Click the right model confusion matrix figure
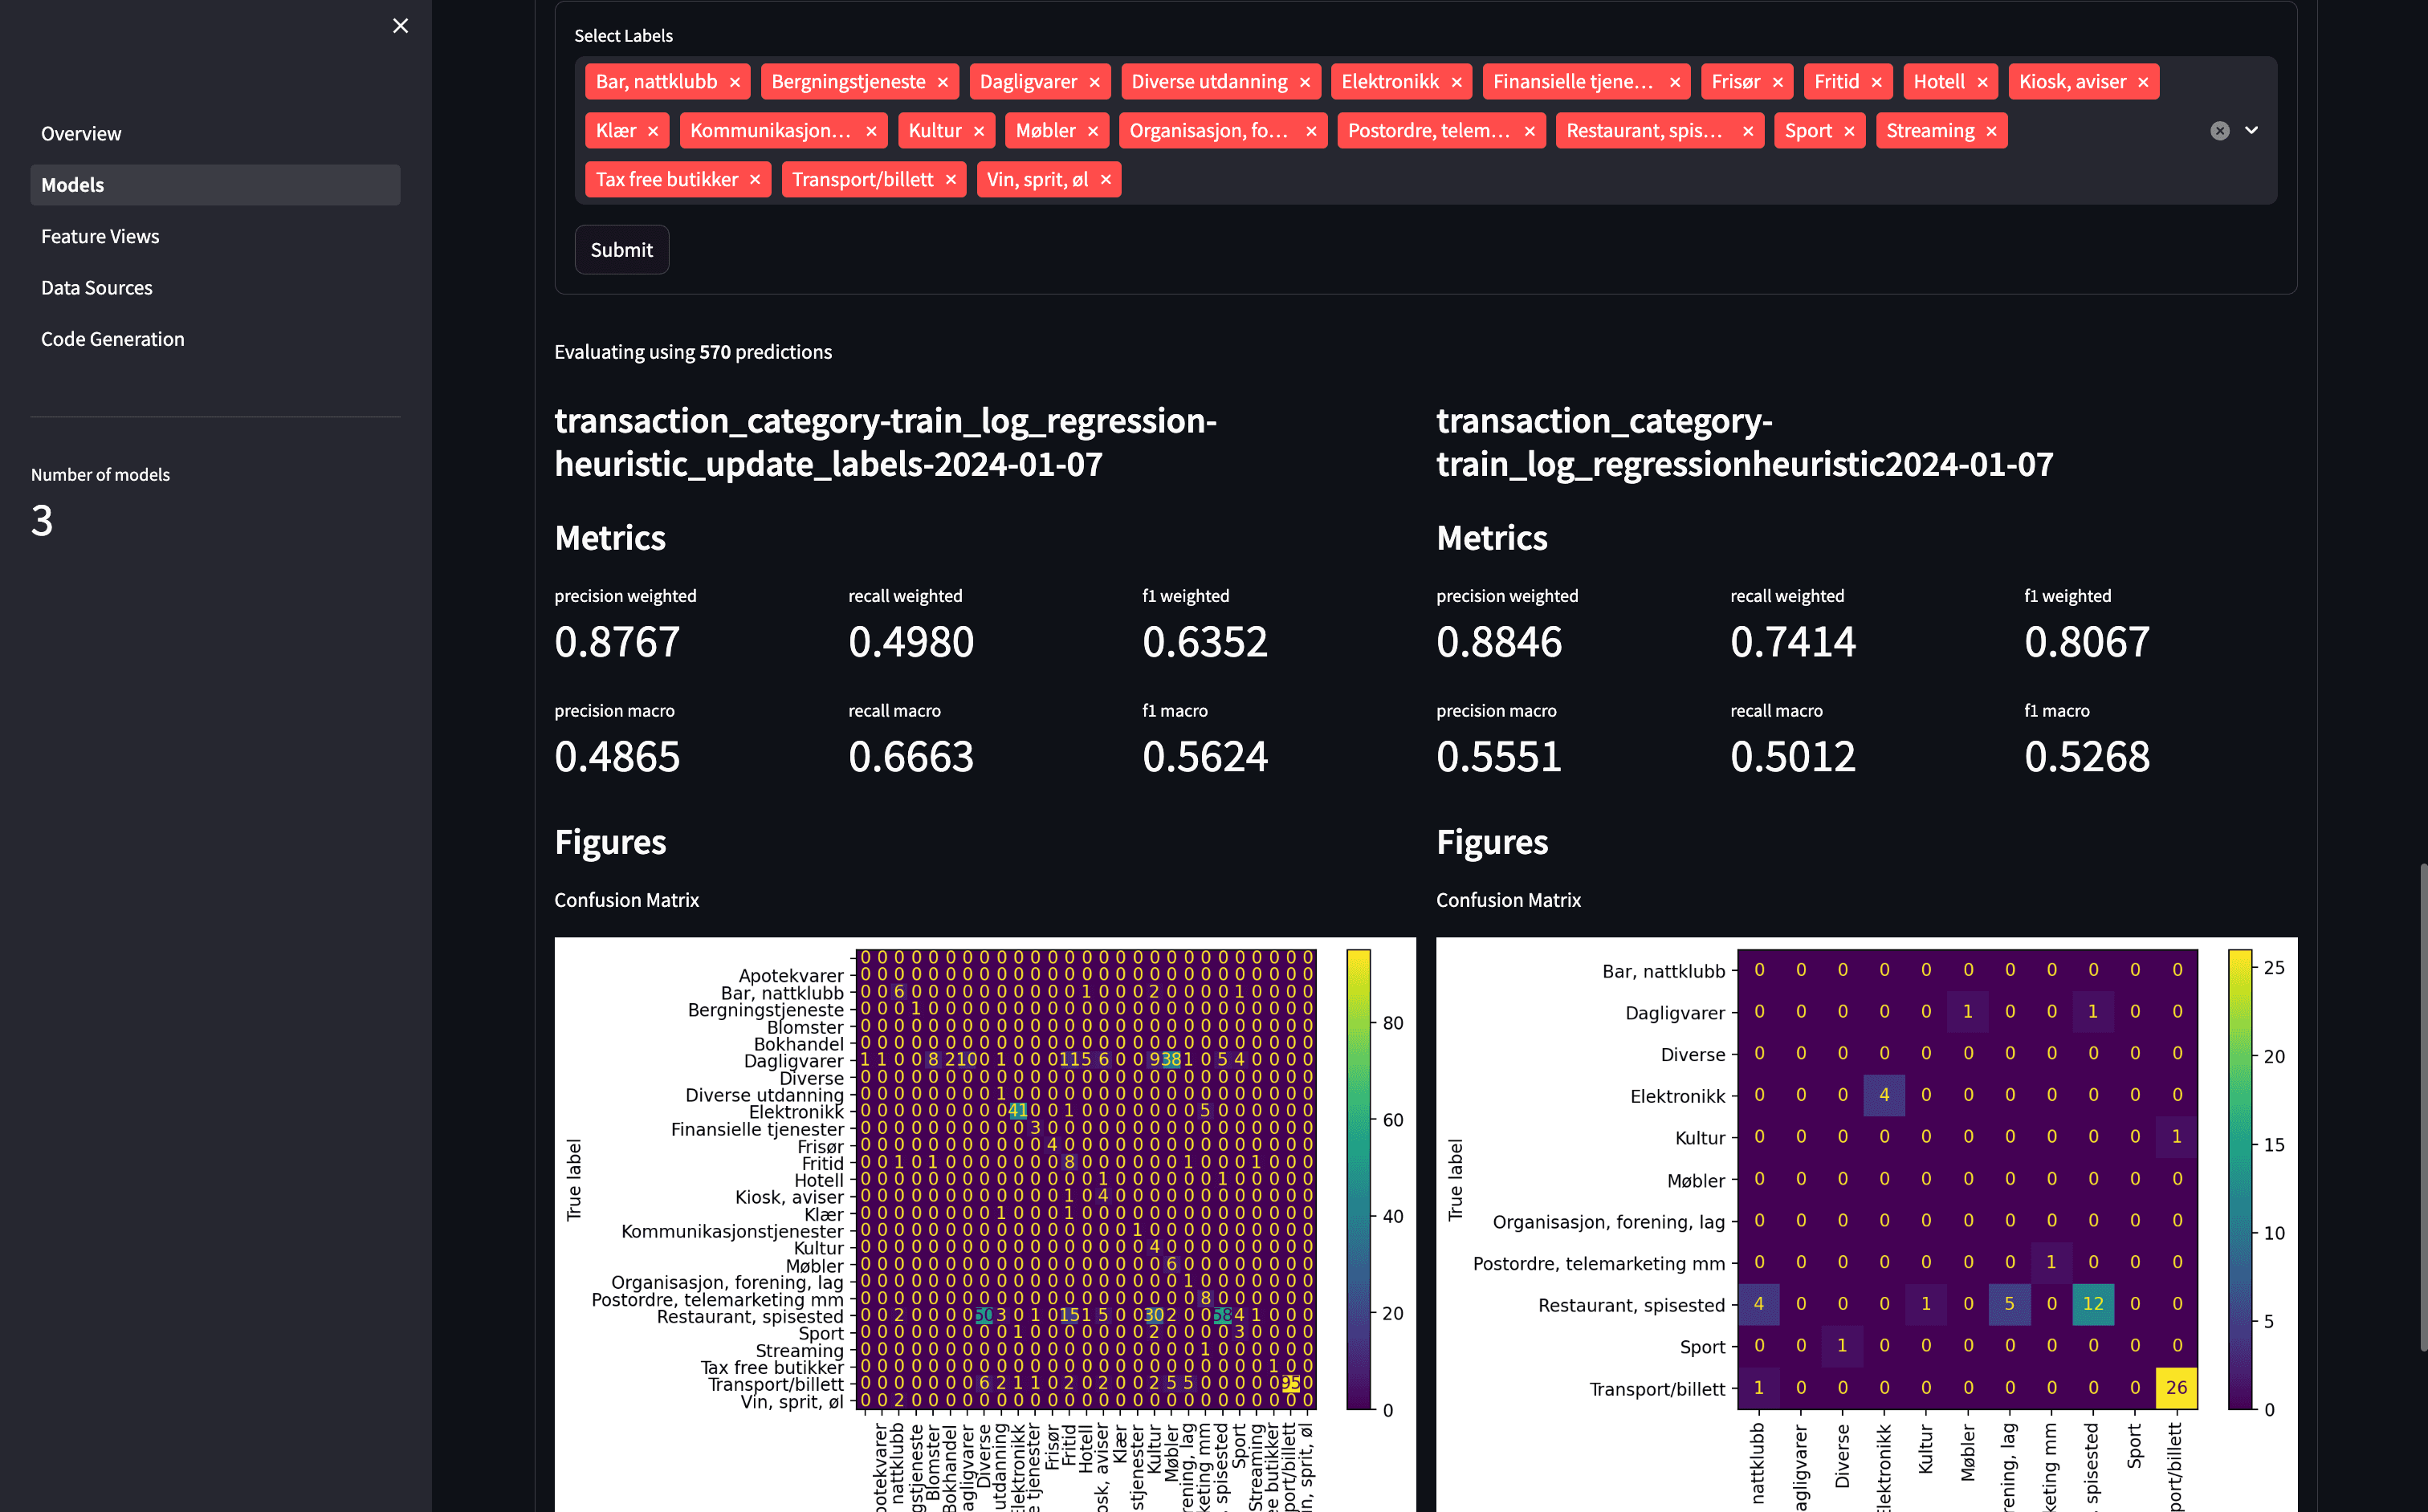This screenshot has height=1512, width=2428. 1867,1224
